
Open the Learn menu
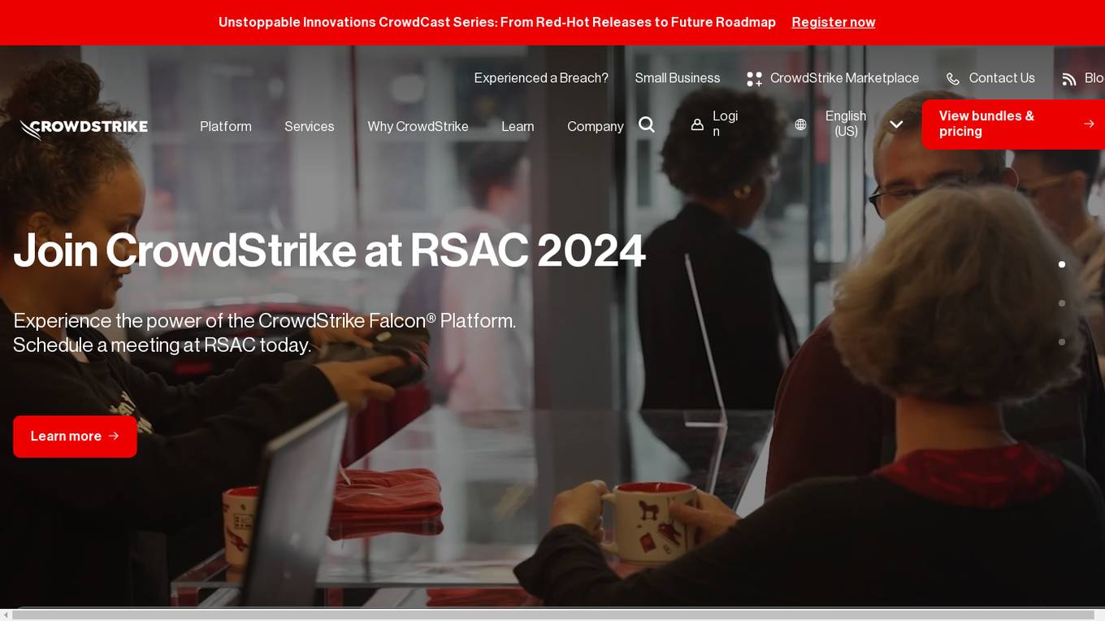(518, 126)
